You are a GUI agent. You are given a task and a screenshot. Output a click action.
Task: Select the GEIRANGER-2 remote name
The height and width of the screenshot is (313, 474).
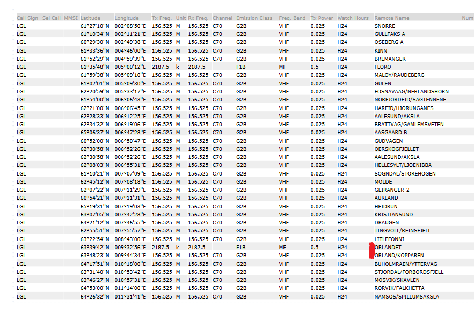(x=392, y=190)
